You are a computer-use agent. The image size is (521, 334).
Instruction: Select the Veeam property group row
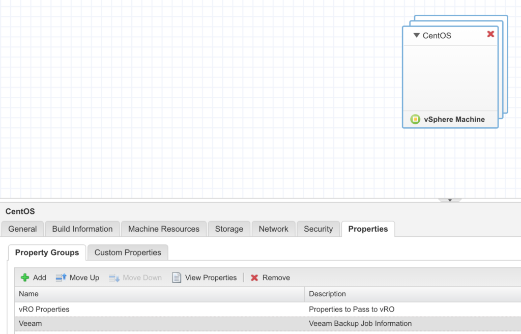153,323
